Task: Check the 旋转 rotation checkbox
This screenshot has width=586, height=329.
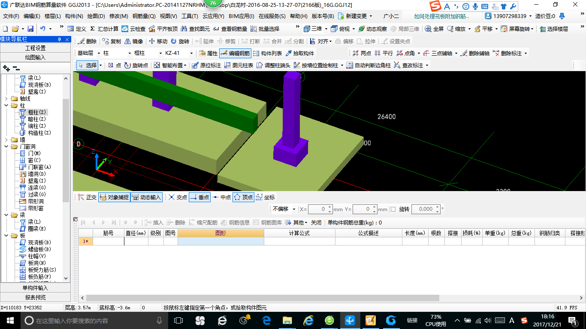Action: [393, 209]
